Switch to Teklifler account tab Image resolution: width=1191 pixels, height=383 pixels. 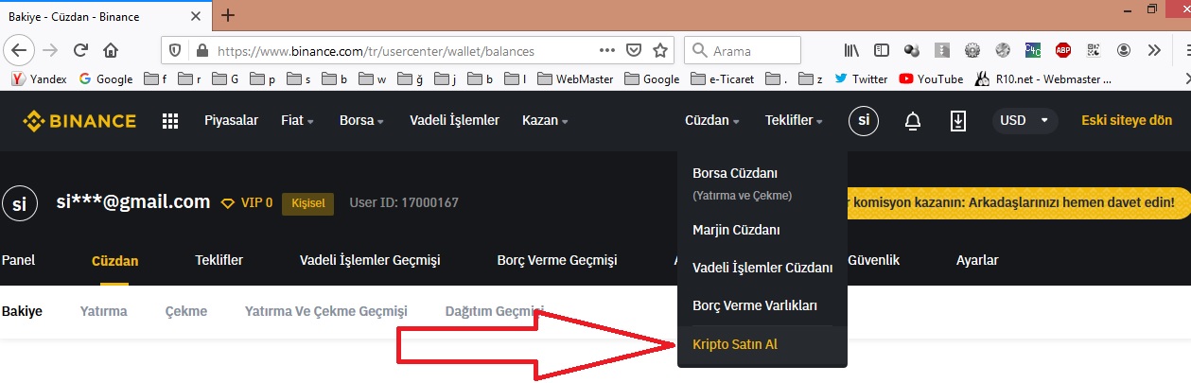coord(219,260)
